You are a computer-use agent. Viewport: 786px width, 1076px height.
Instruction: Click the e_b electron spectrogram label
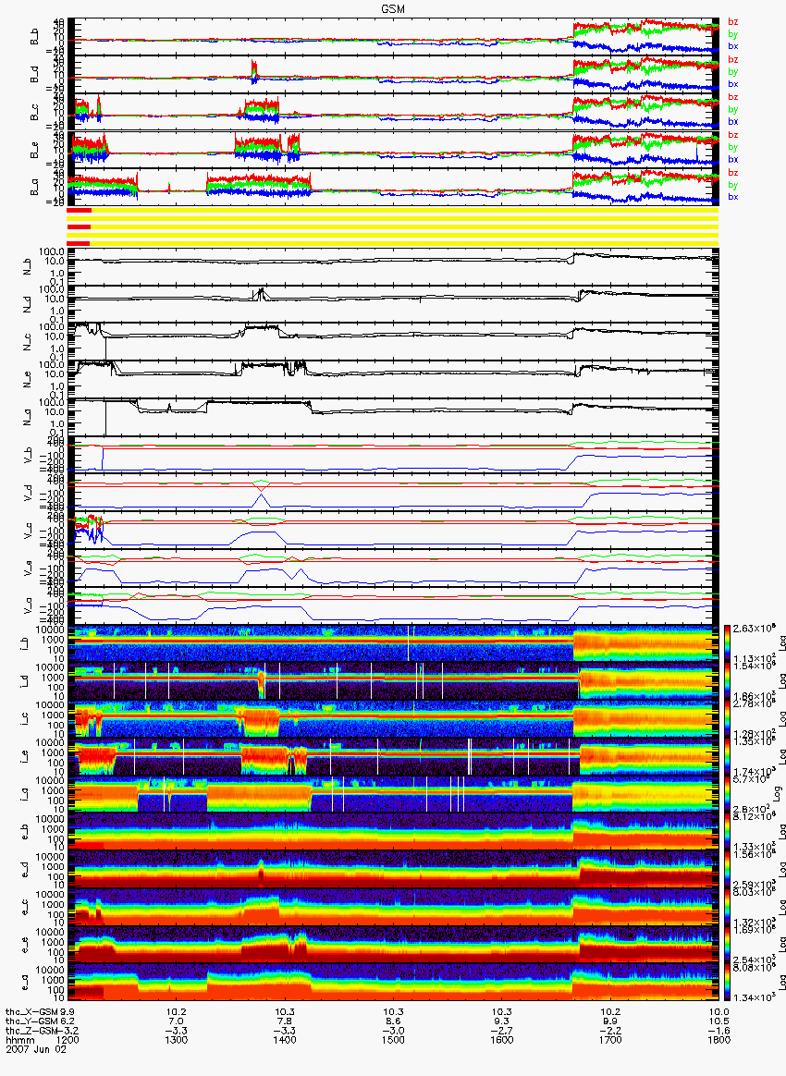click(25, 832)
